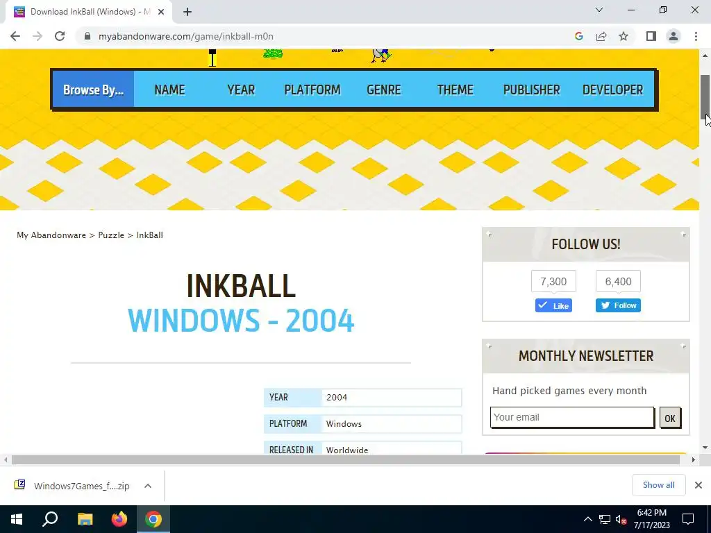Click the Twitter Follow button
Image resolution: width=711 pixels, height=533 pixels.
pos(618,305)
